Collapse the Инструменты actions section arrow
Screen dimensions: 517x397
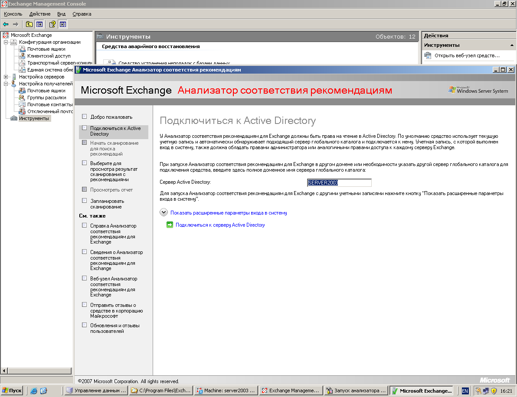click(x=512, y=45)
